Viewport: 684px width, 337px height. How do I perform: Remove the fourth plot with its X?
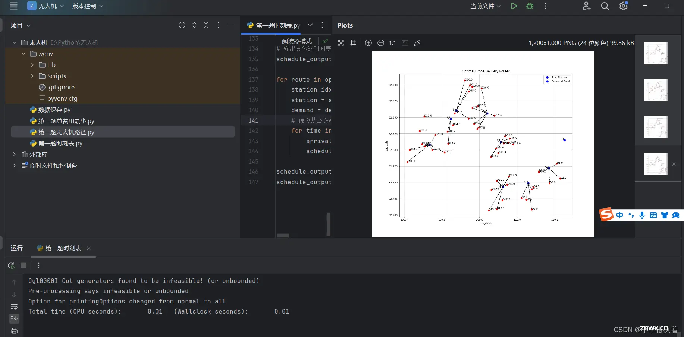click(x=674, y=164)
